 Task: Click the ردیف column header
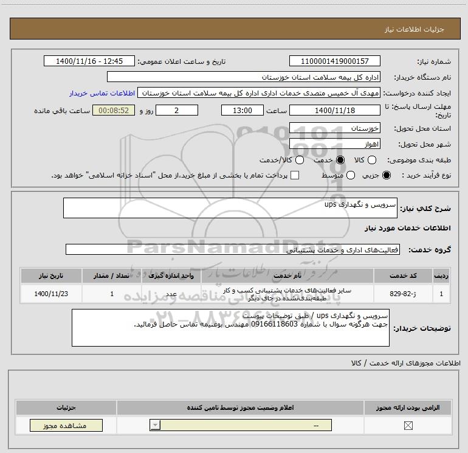441,275
